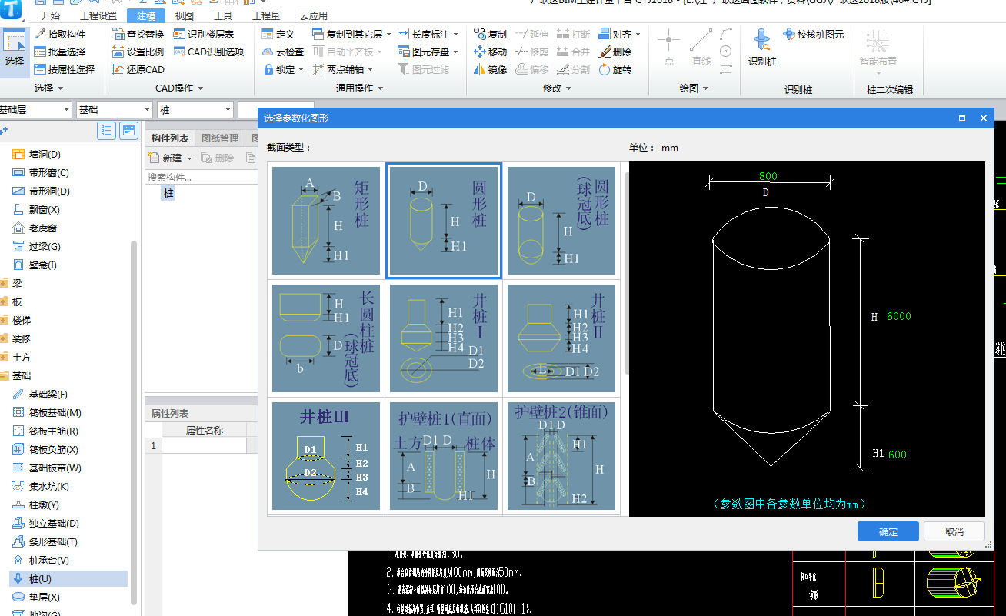
Task: Run 云检查 cloud check
Action: point(283,52)
